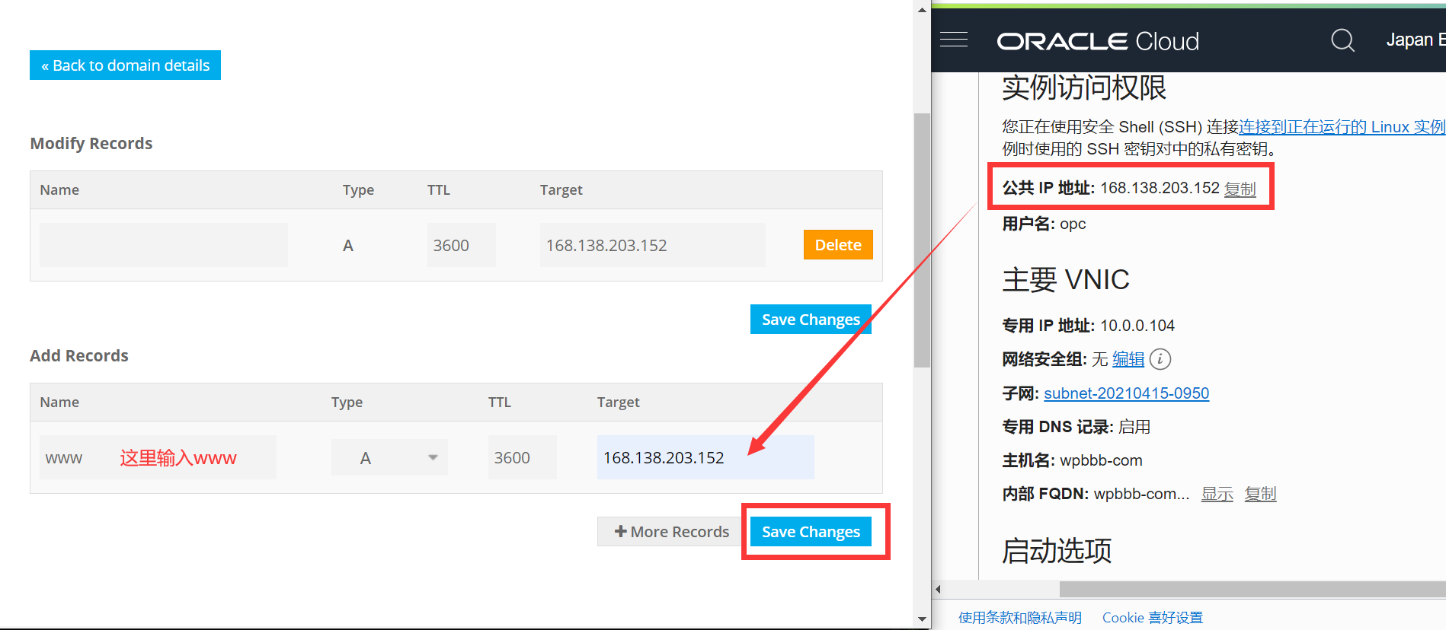Screen dimensions: 1446x630
Task: Click the 启动选项 heading
Action: (x=1057, y=551)
